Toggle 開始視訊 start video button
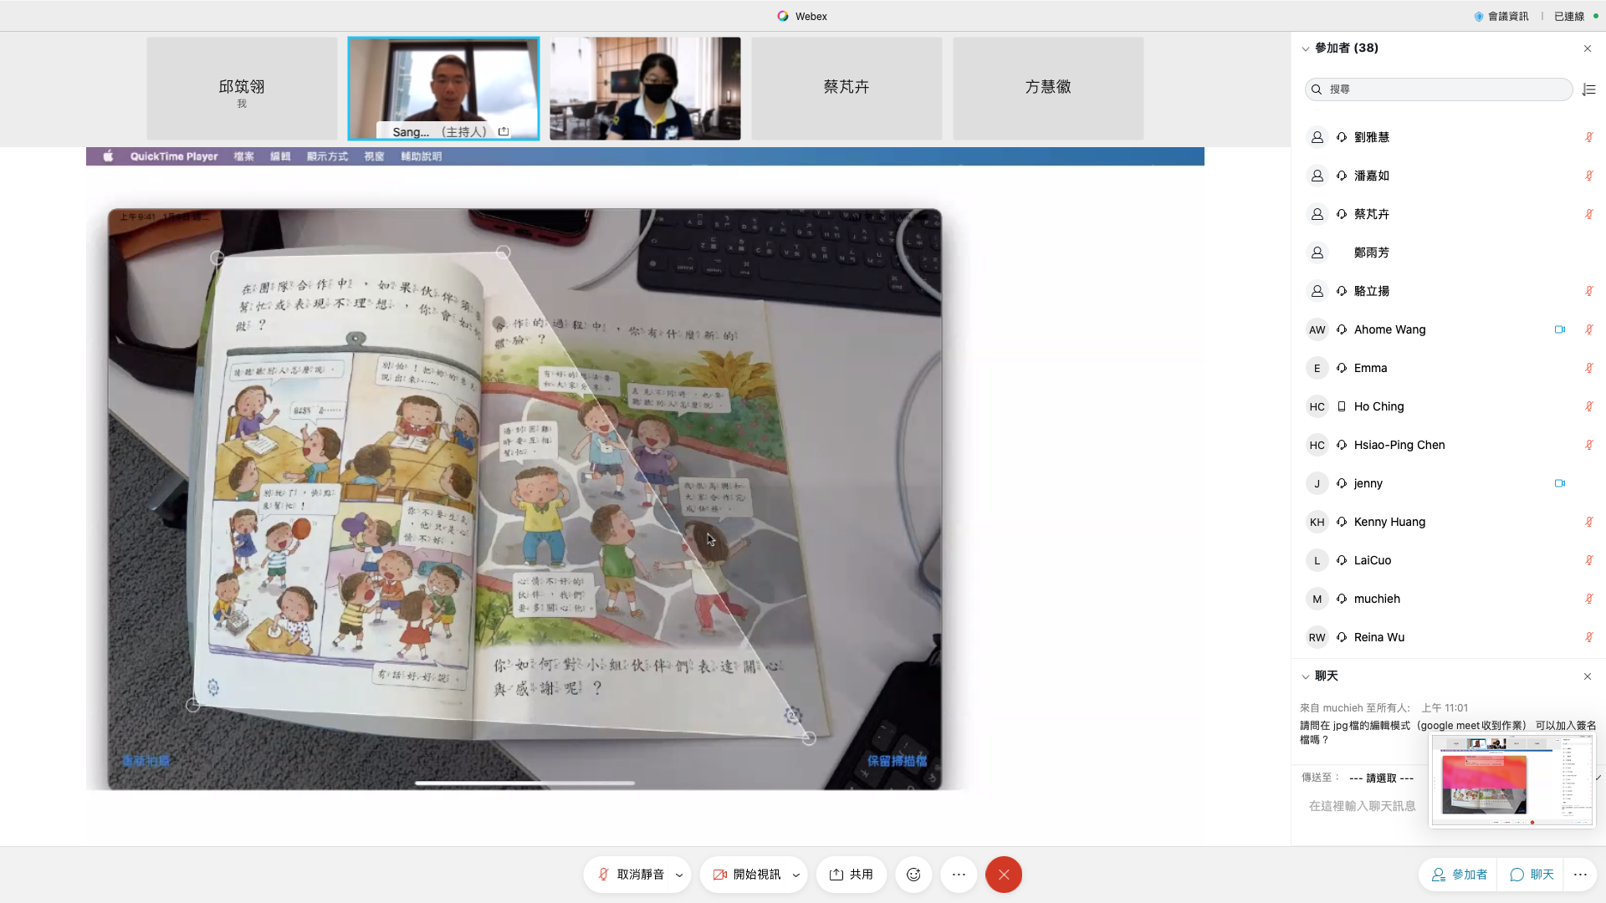The image size is (1606, 903). (x=747, y=875)
